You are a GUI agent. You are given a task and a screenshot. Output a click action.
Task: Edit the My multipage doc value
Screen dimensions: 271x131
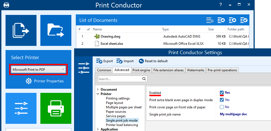(x=233, y=114)
